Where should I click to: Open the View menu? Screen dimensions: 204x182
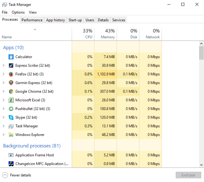point(33,12)
